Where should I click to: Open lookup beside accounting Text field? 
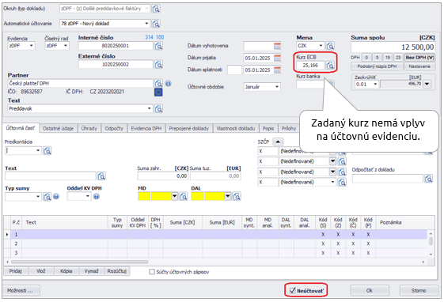coord(101,176)
